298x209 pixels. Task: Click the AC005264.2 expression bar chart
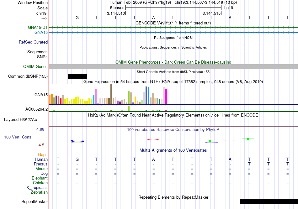[108, 108]
